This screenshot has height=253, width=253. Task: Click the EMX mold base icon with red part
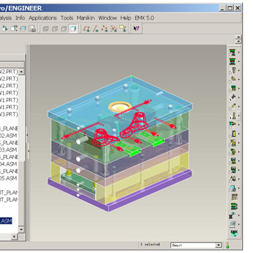232,53
